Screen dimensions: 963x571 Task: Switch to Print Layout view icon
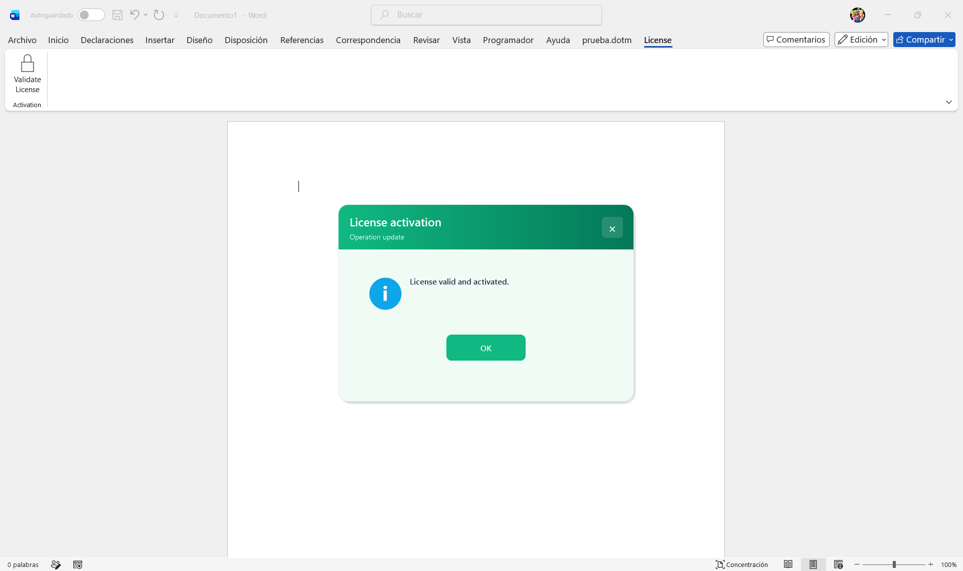pos(813,564)
